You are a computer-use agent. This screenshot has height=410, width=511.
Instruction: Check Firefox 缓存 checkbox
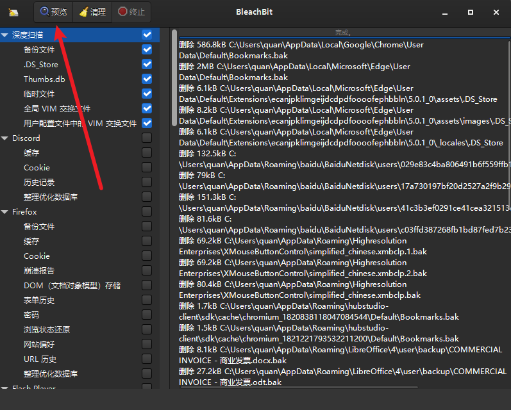(x=147, y=241)
